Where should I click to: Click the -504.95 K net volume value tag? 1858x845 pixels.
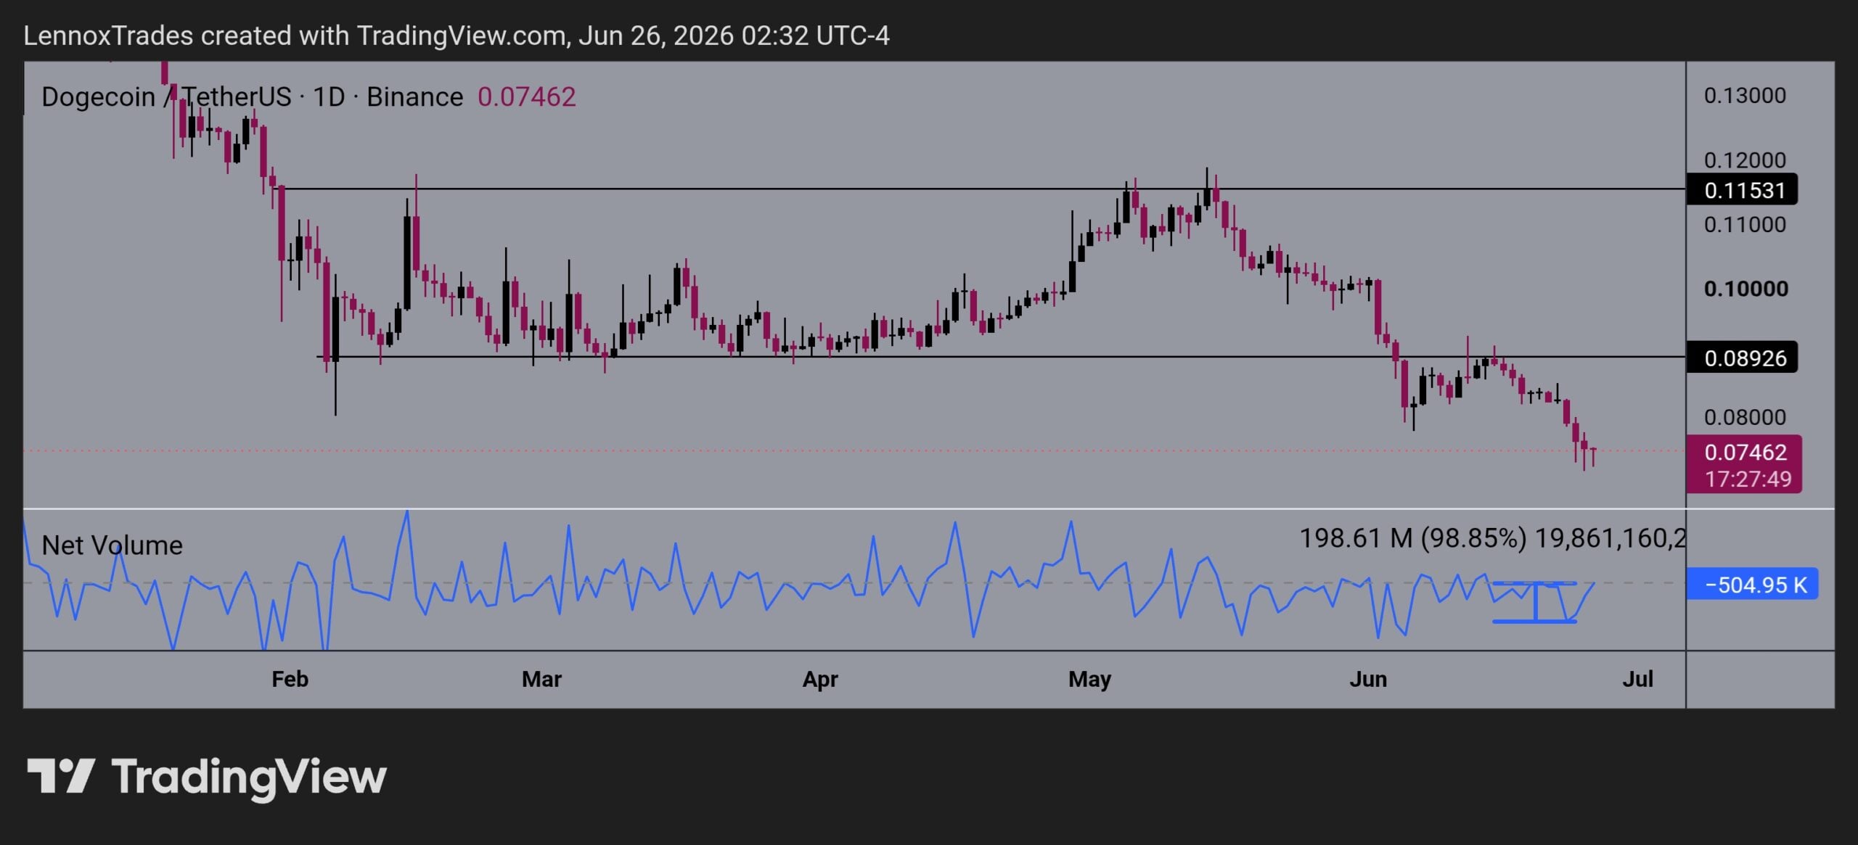coord(1752,584)
